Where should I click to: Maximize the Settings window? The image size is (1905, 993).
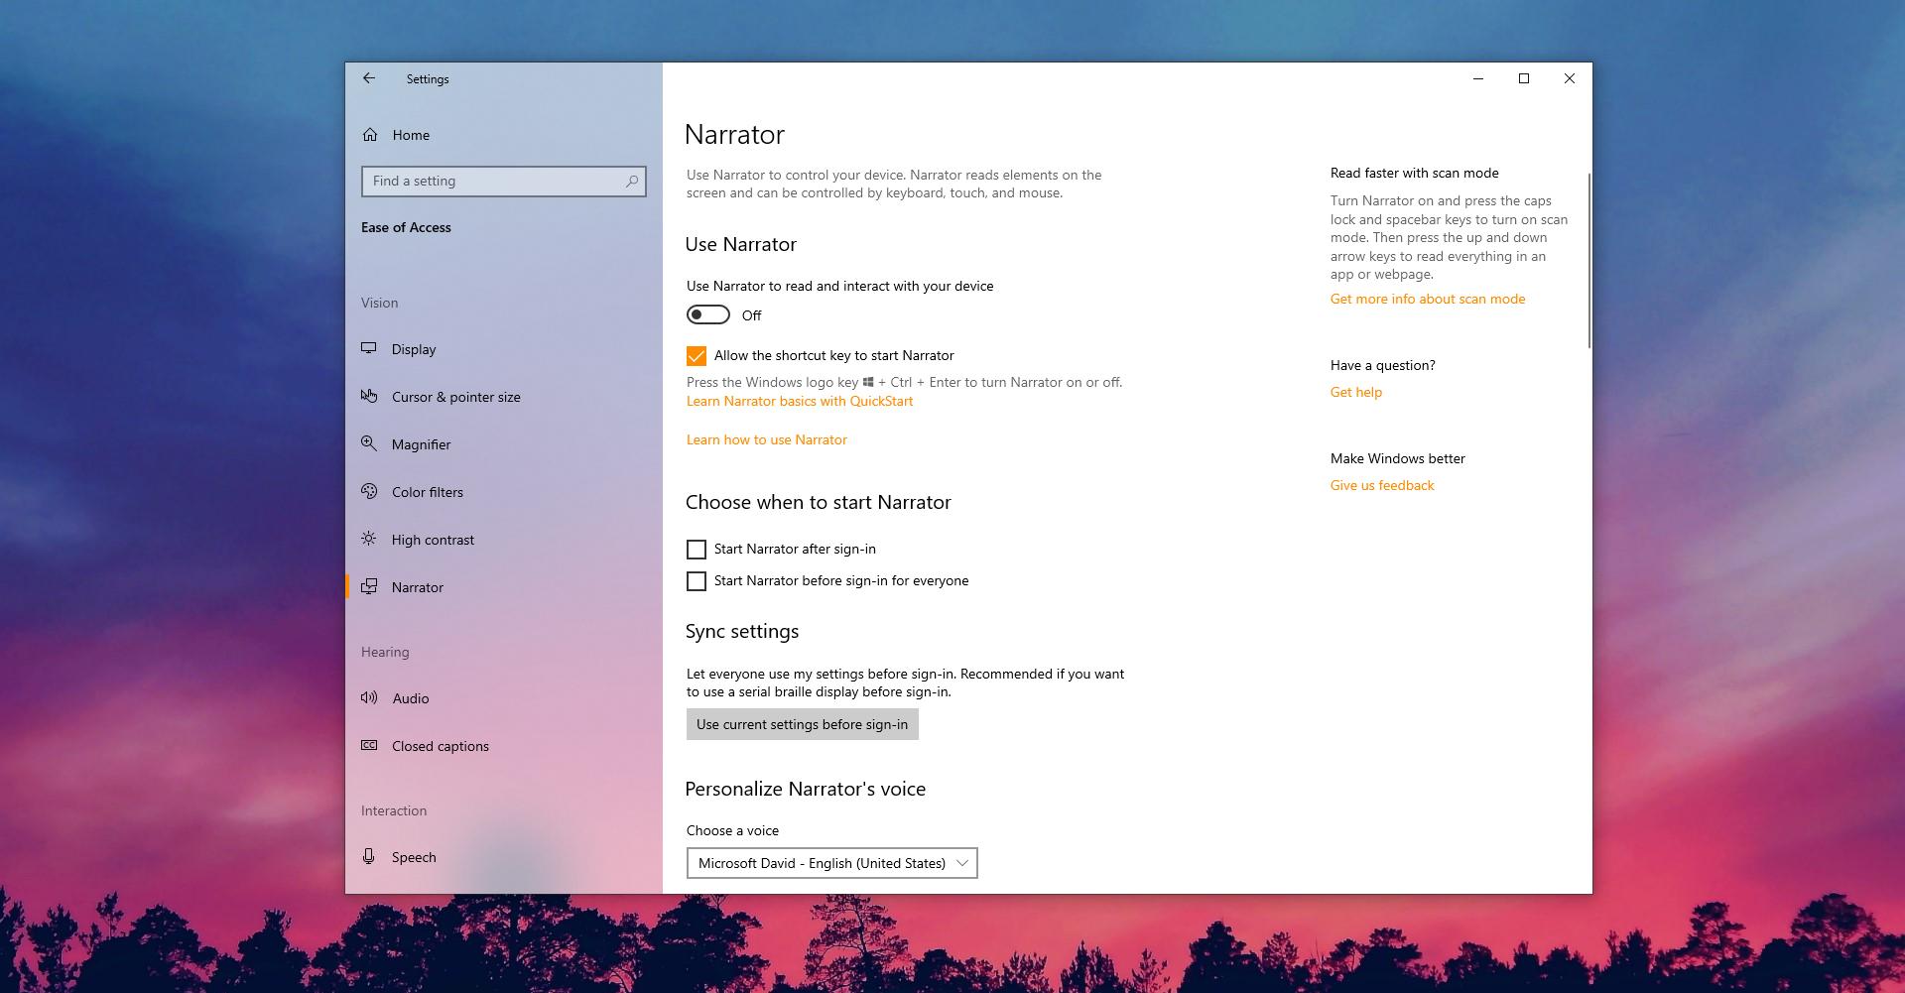click(1524, 78)
